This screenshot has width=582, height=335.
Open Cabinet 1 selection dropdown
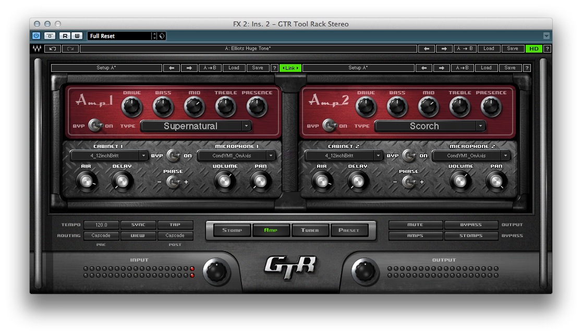[x=109, y=156]
